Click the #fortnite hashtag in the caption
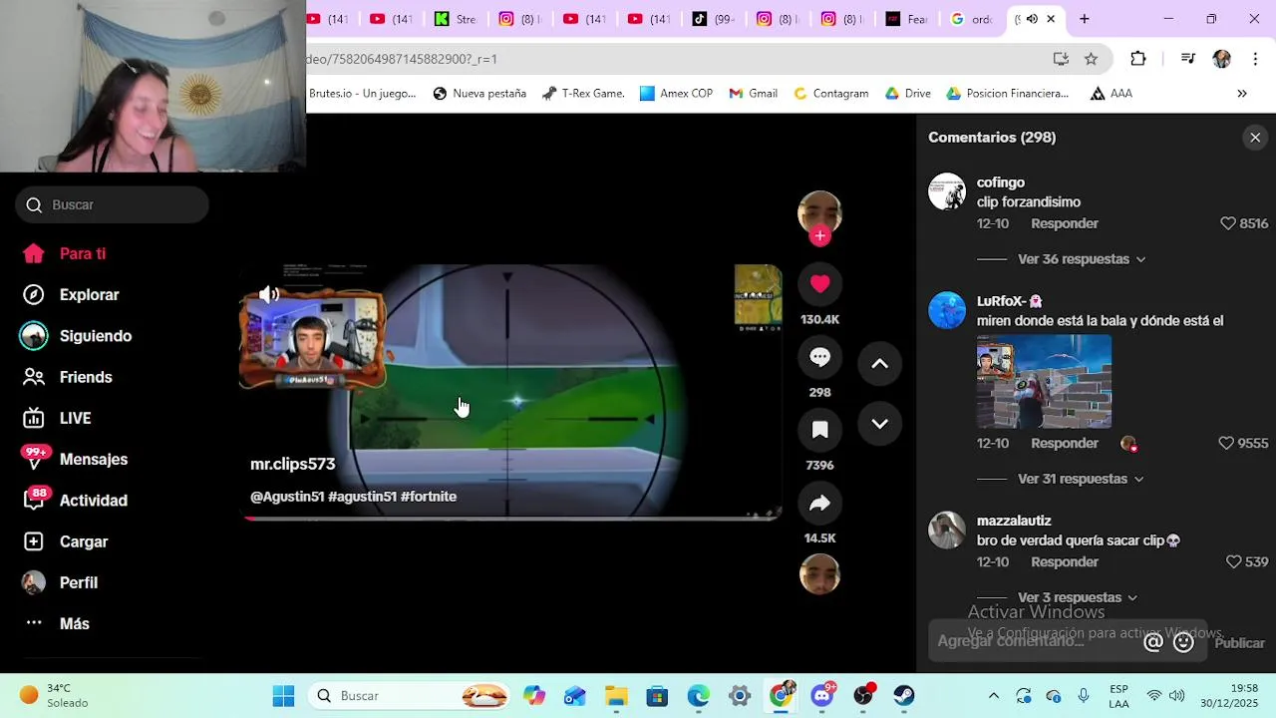1276x718 pixels. [429, 497]
